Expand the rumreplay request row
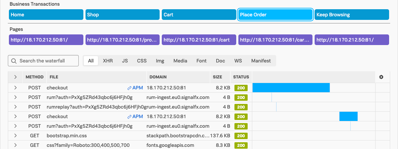 pos(15,107)
